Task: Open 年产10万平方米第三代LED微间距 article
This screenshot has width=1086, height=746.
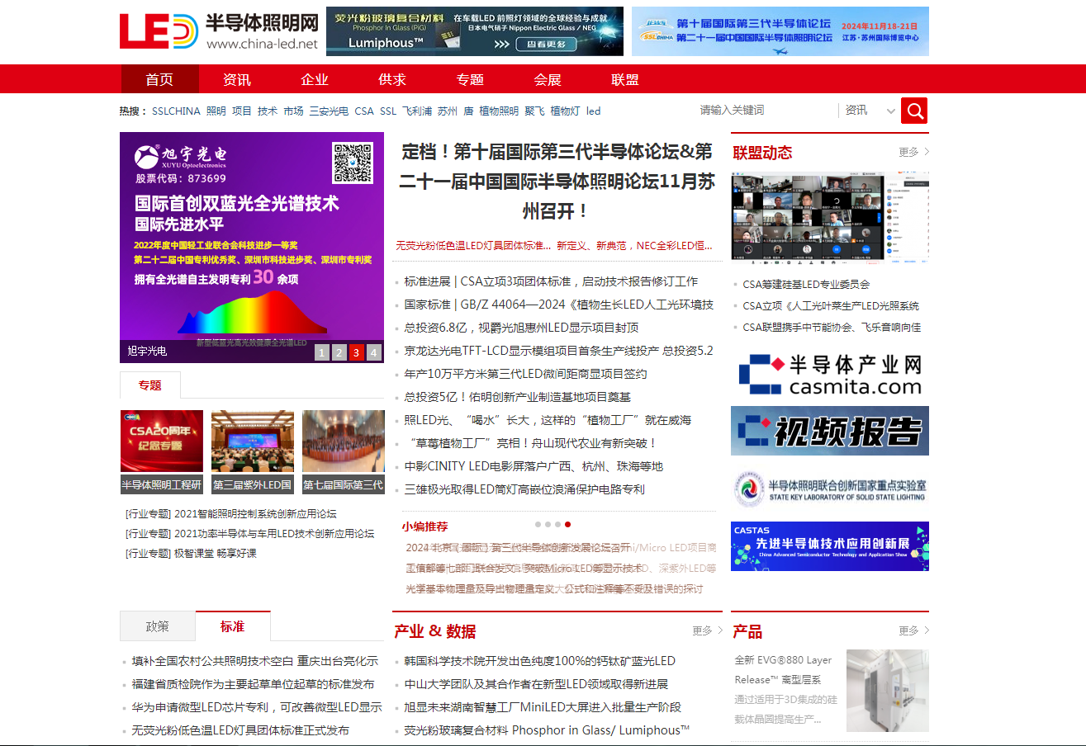Action: 525,374
